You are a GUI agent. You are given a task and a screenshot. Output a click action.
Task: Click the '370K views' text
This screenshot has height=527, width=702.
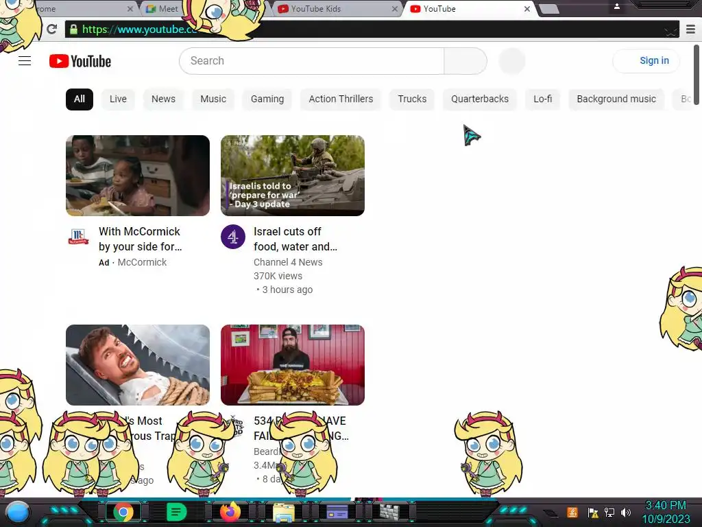278,276
